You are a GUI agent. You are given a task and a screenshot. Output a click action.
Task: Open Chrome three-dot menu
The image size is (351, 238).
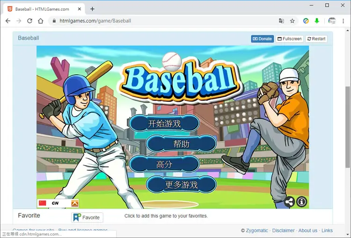tap(343, 21)
